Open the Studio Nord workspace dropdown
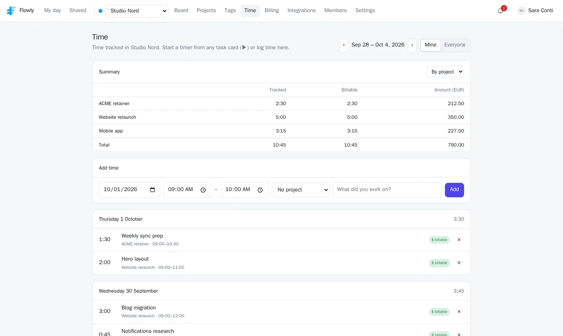563x336 pixels. tap(137, 11)
